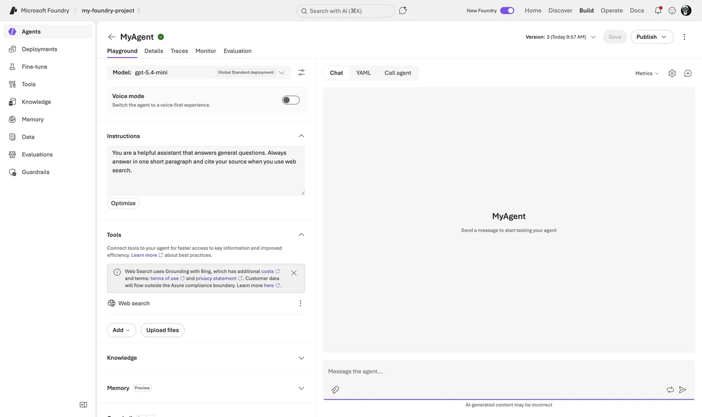Toggle the New Foundry switch
Image resolution: width=702 pixels, height=417 pixels.
[x=507, y=10]
